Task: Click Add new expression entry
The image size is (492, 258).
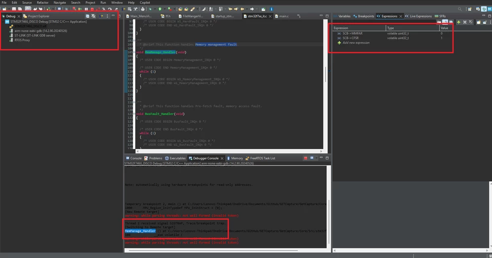Action: pos(356,43)
